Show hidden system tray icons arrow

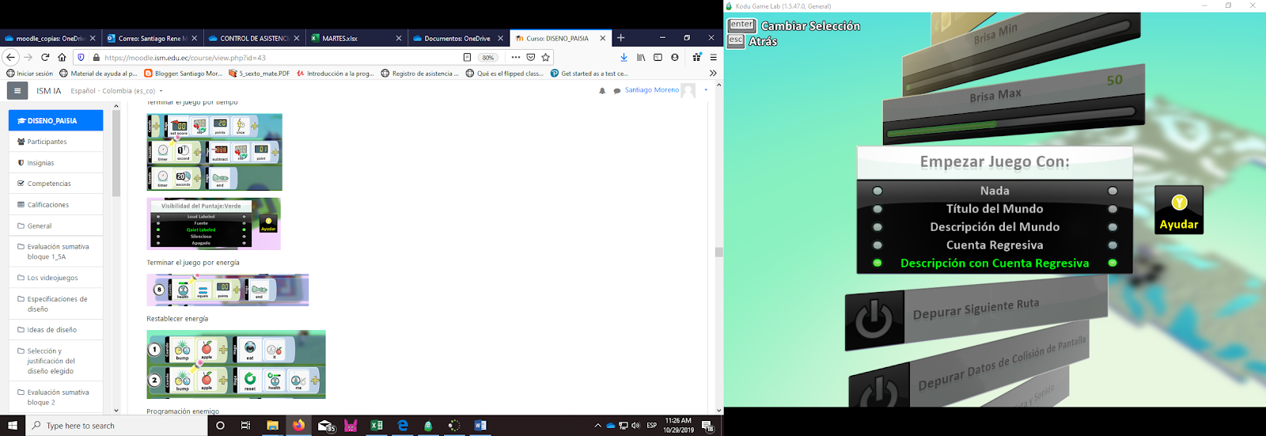pyautogui.click(x=597, y=426)
